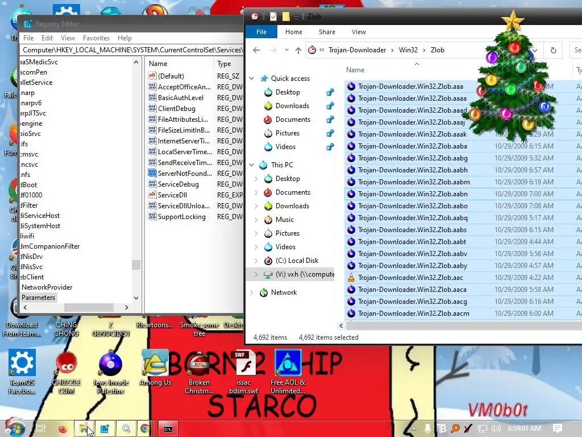Sort files by the Name column in Explorer
The height and width of the screenshot is (437, 582).
pyautogui.click(x=355, y=70)
